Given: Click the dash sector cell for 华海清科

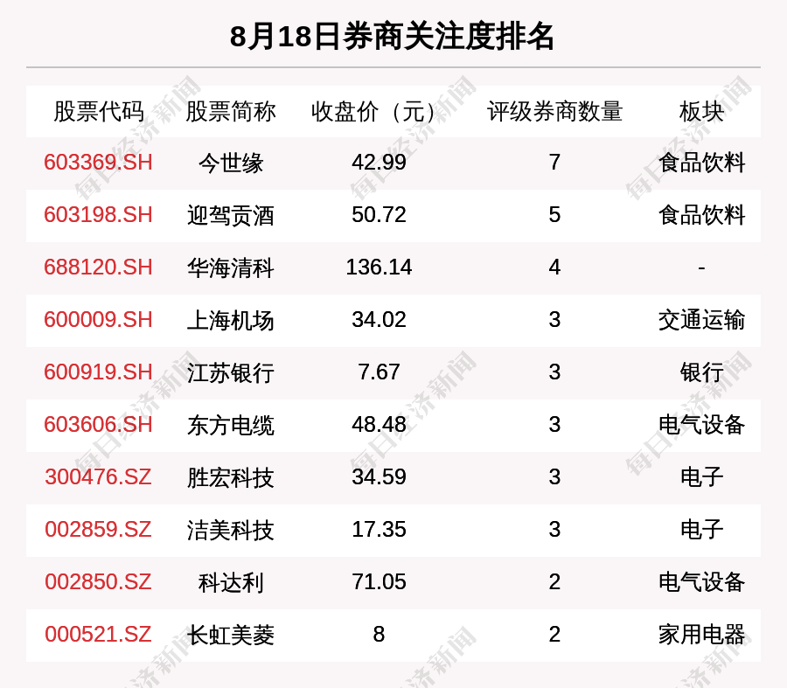Looking at the screenshot, I should [701, 268].
